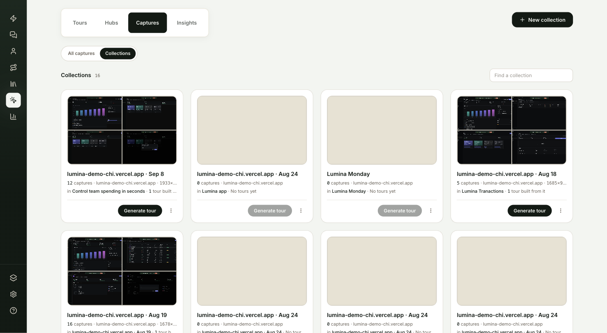Image resolution: width=607 pixels, height=333 pixels.
Task: Click the 'Collections 16' heading
Action: click(x=80, y=75)
